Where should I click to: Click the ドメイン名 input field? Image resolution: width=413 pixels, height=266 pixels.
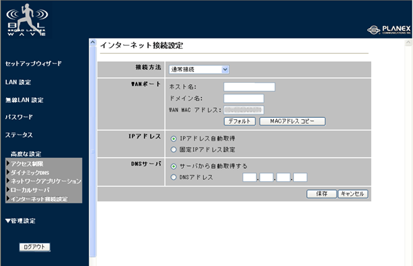[244, 99]
